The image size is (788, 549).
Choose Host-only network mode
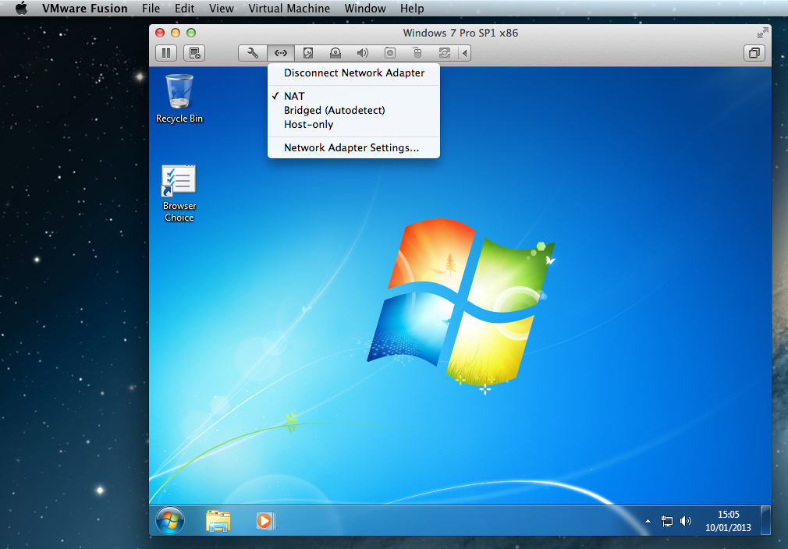coord(308,124)
